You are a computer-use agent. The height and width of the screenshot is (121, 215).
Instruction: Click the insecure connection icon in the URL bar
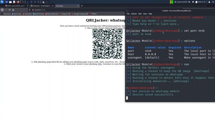pyautogui.click(x=33, y=10)
